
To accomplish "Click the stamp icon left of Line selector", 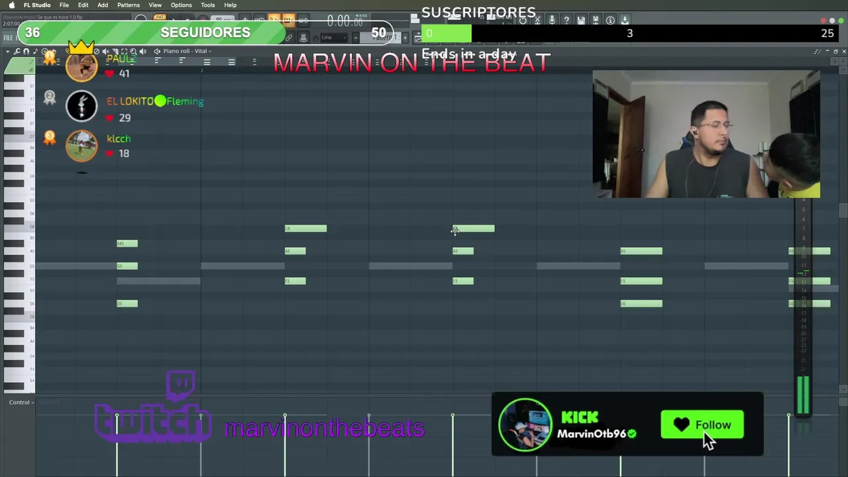I will pos(303,37).
